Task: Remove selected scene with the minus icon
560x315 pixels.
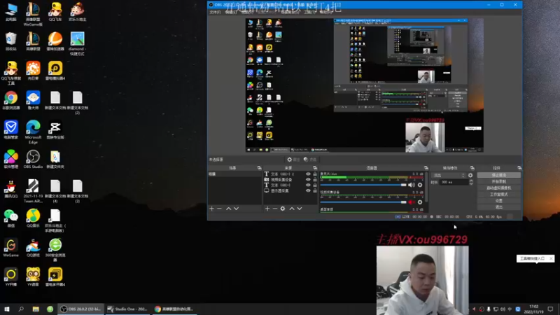Action: [219, 209]
